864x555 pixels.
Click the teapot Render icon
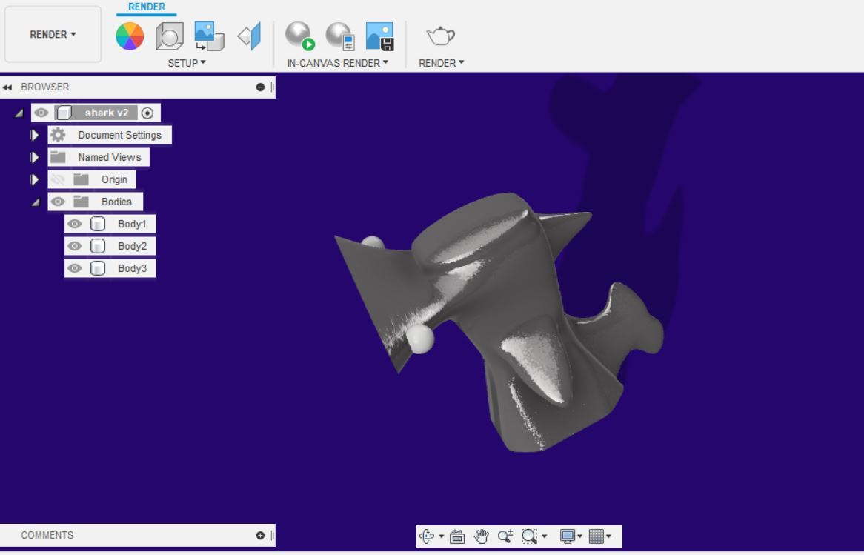[x=440, y=36]
